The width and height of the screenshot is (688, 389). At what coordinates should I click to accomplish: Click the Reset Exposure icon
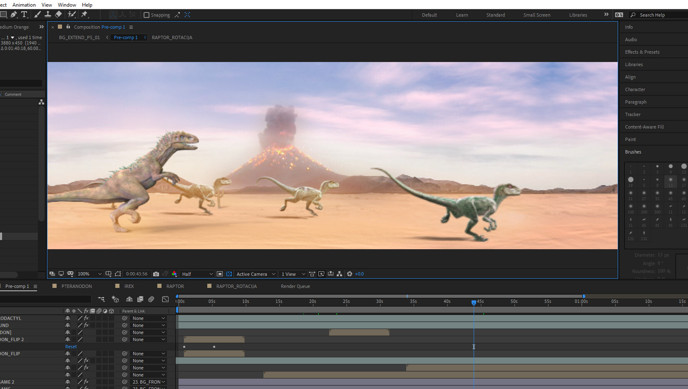pyautogui.click(x=350, y=274)
